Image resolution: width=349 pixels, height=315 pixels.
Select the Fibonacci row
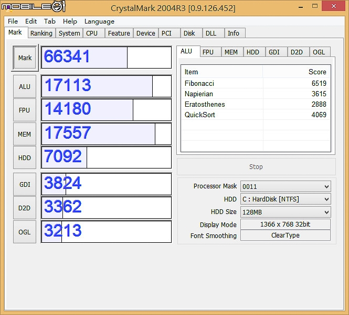(256, 83)
